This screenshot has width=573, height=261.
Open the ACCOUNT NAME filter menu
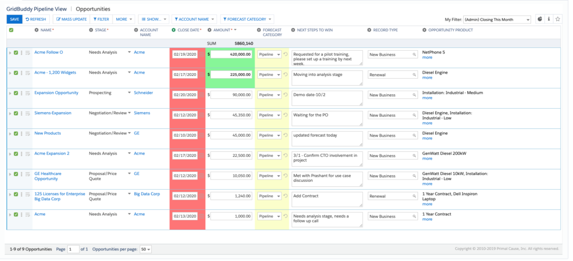pos(194,20)
